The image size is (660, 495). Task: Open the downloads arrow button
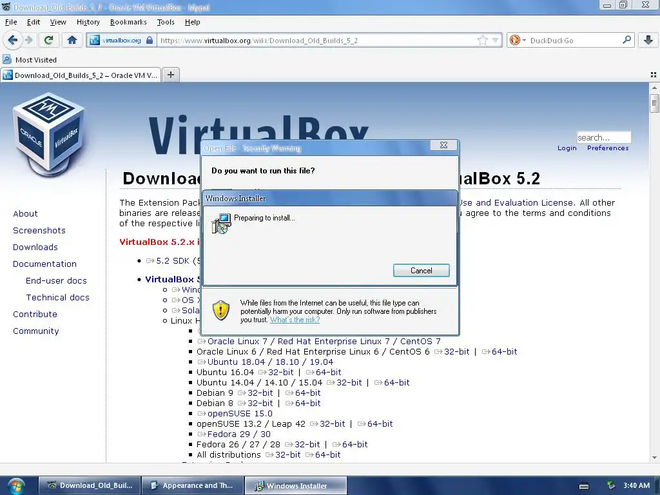[x=648, y=41]
